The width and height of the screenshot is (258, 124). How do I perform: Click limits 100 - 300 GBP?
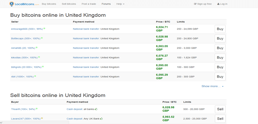186,67
